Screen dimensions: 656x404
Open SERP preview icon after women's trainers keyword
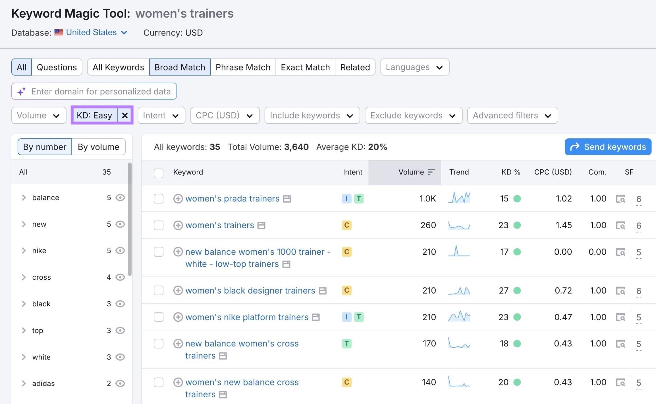[261, 226]
